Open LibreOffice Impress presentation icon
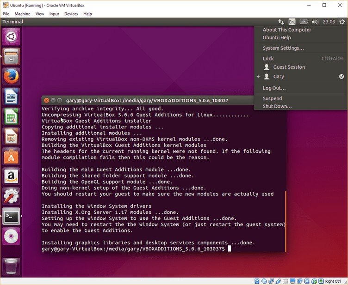348x285 pixels. [11, 136]
